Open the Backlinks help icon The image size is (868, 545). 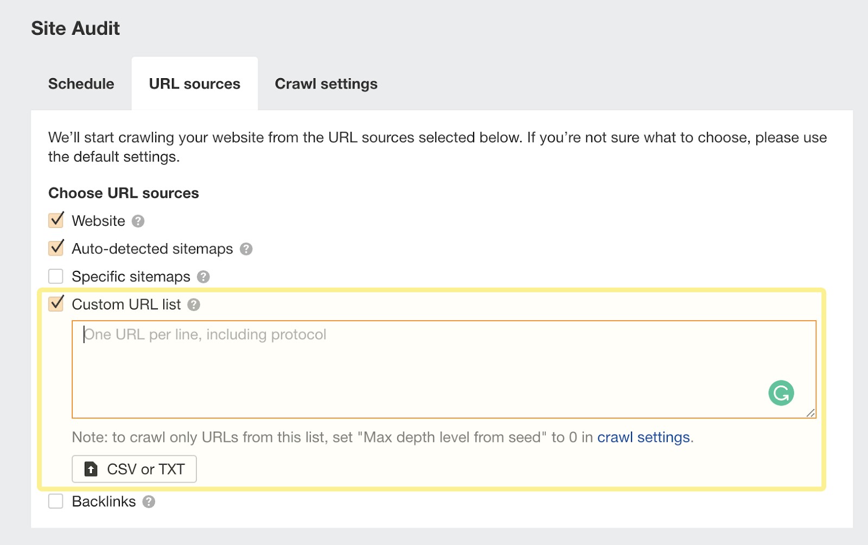149,501
